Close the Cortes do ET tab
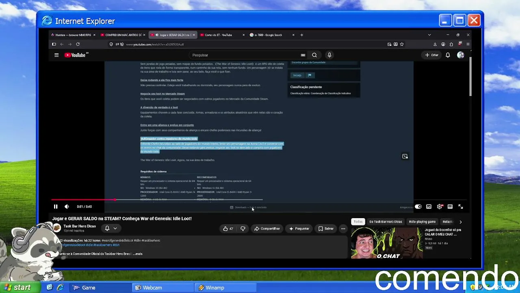The height and width of the screenshot is (293, 520). click(x=244, y=35)
